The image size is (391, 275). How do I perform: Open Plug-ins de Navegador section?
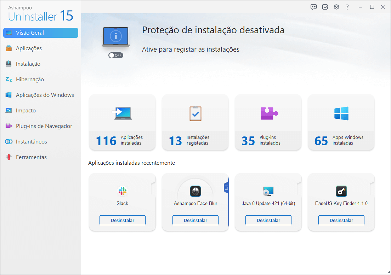pos(41,126)
